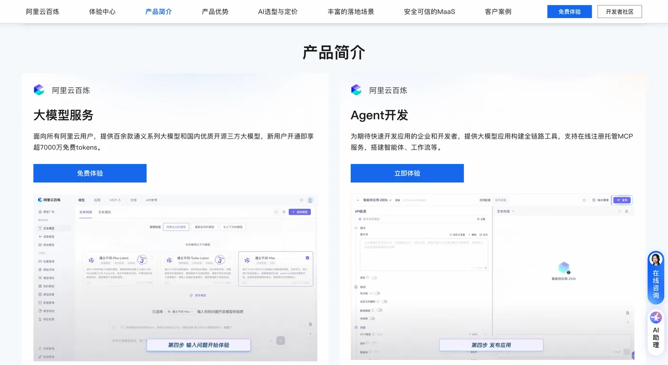
Task: Expand 更多模型 to show additional models
Action: (x=198, y=295)
